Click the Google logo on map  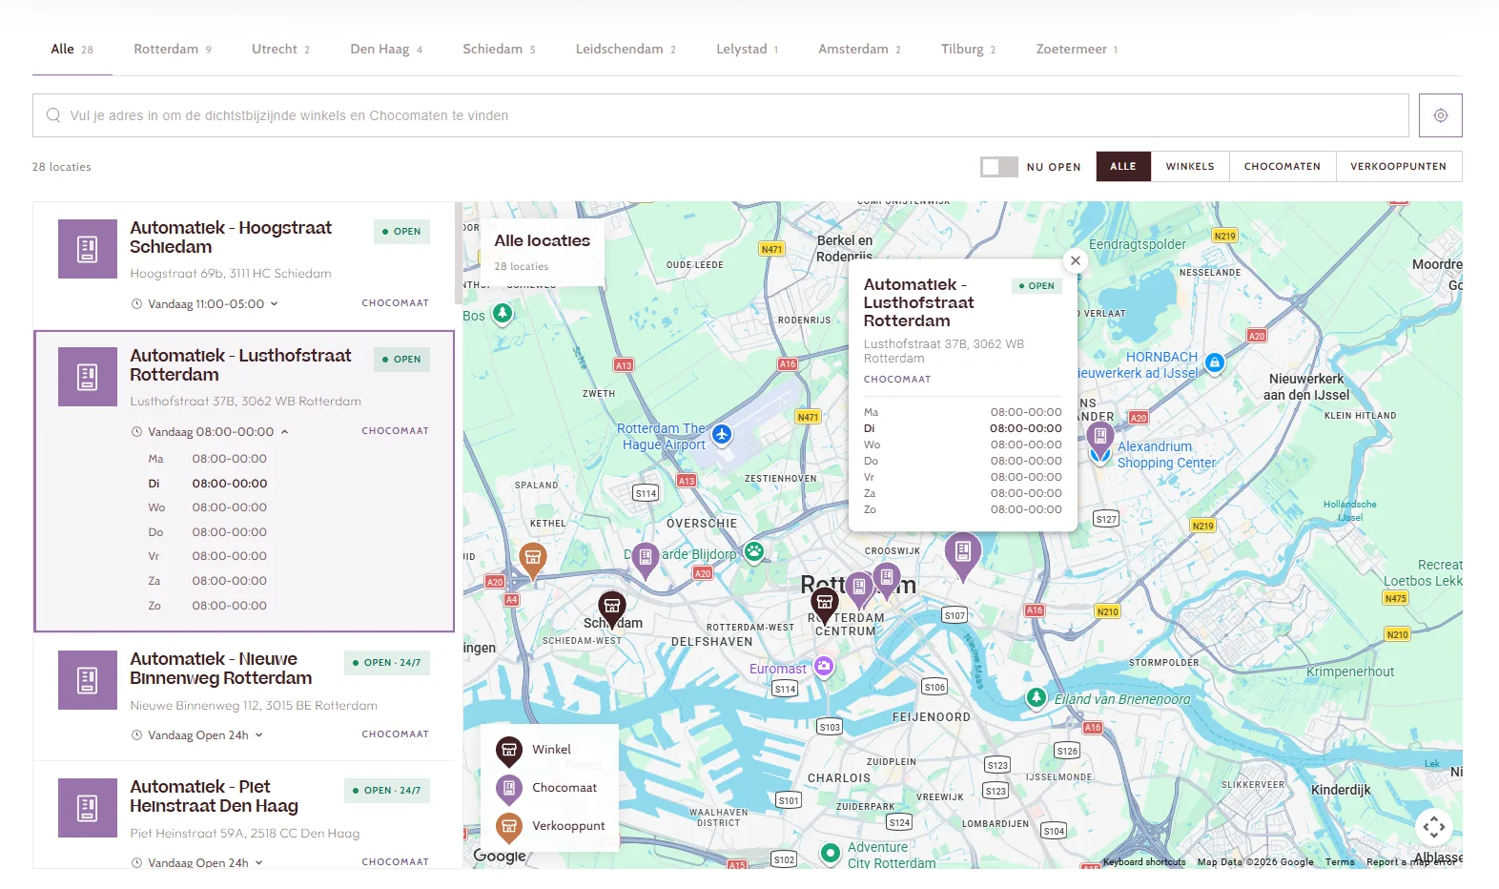pyautogui.click(x=500, y=856)
